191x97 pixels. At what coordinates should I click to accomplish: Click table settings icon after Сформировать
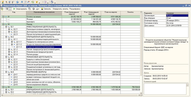(x=29, y=9)
